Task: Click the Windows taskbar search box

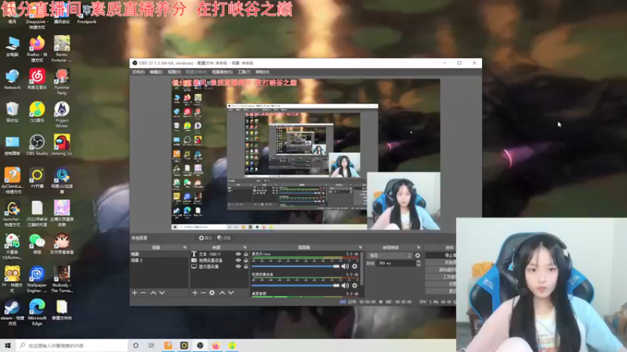Action: coord(72,345)
